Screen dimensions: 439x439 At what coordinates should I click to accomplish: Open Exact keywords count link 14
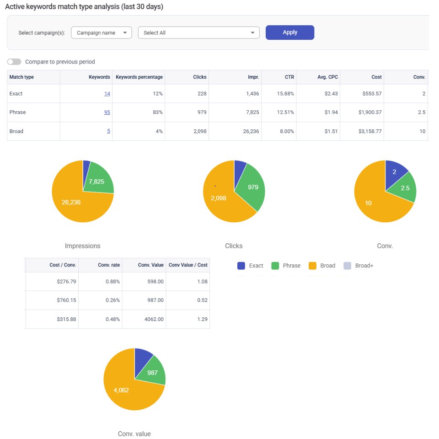coord(107,93)
